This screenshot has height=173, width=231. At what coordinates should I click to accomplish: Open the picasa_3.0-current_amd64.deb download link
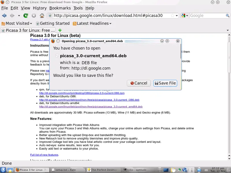point(91,106)
